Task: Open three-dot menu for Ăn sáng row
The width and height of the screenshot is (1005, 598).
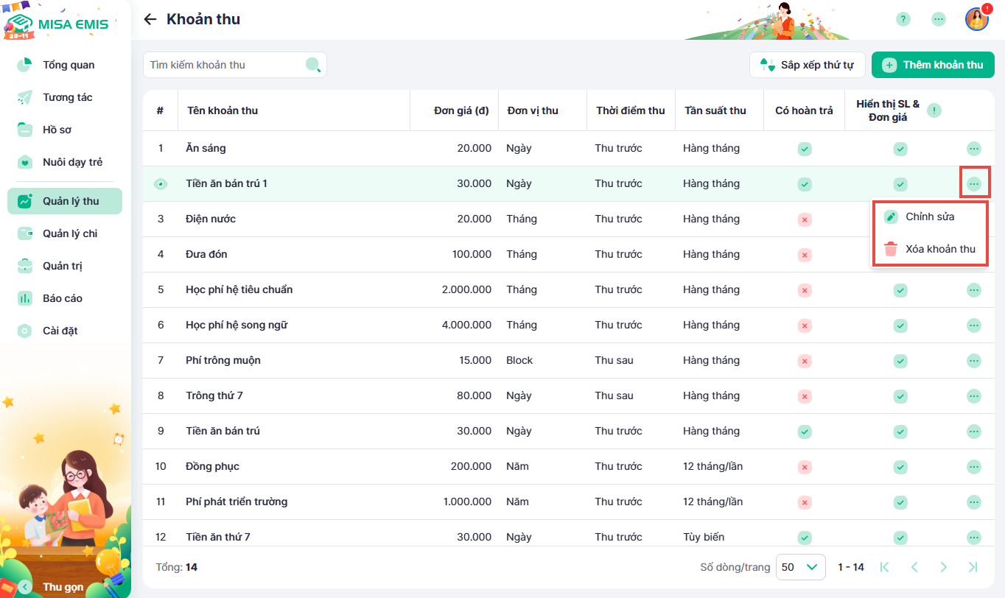Action: [974, 149]
